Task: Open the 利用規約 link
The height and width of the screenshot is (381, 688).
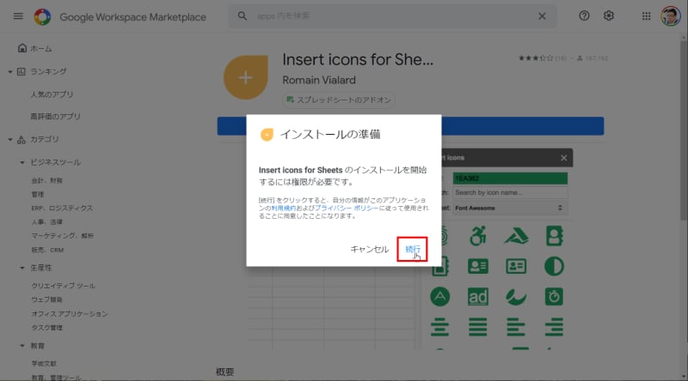Action: (283, 208)
